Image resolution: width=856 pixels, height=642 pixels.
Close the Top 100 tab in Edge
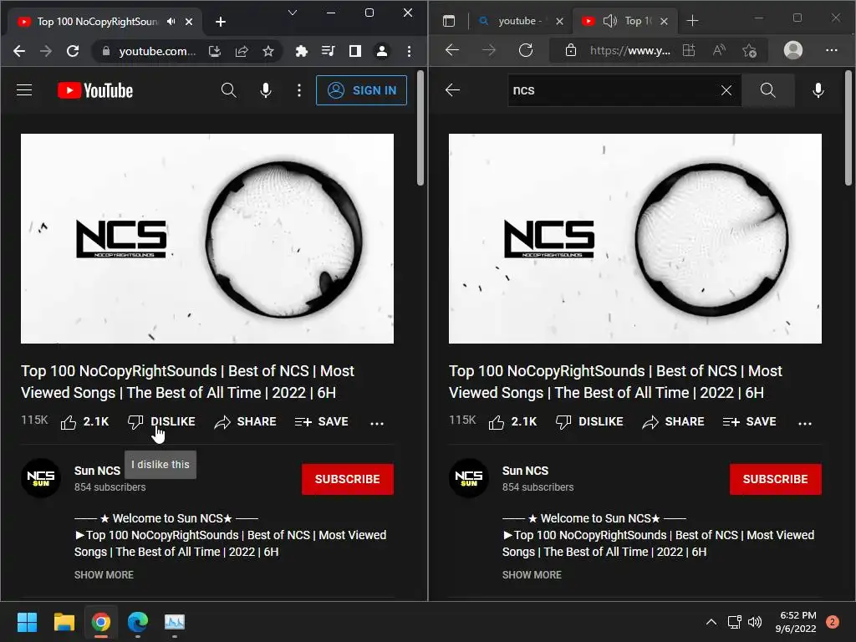tap(664, 21)
